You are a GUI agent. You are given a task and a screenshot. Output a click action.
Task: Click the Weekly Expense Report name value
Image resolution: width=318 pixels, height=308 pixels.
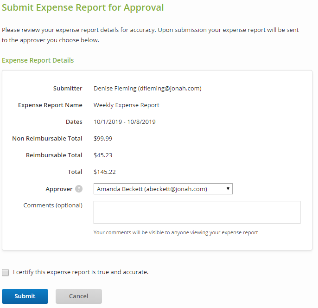click(x=126, y=105)
